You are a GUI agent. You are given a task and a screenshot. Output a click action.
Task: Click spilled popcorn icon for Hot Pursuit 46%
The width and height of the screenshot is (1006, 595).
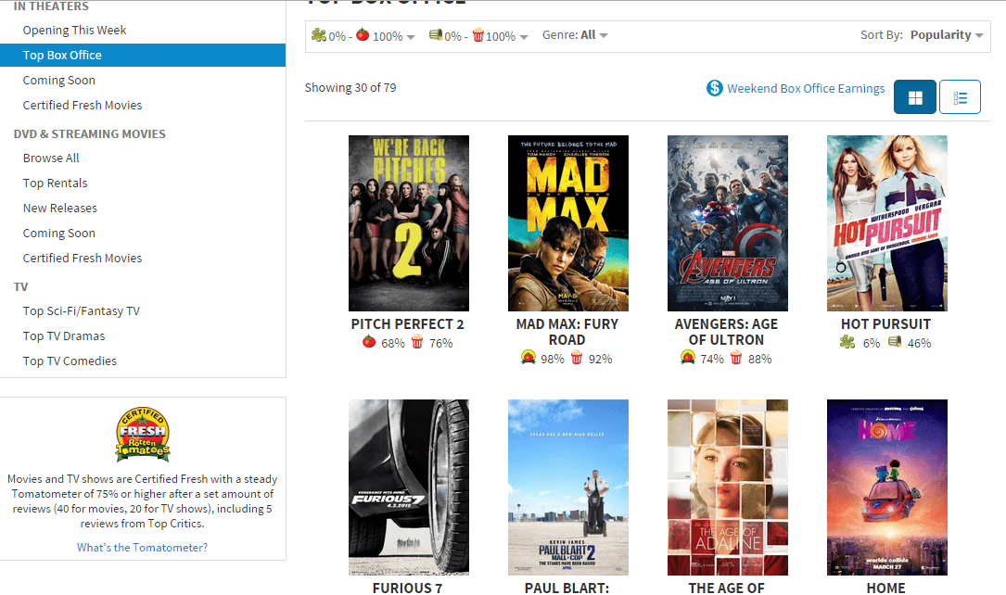(x=895, y=342)
